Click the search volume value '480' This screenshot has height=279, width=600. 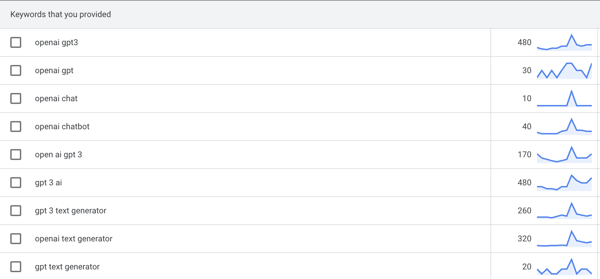pyautogui.click(x=524, y=42)
